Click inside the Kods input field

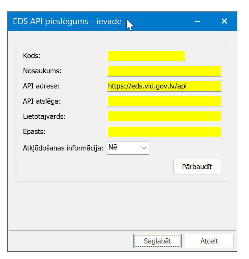(x=146, y=56)
